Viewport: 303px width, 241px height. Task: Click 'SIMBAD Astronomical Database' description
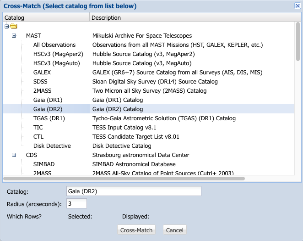coord(134,164)
